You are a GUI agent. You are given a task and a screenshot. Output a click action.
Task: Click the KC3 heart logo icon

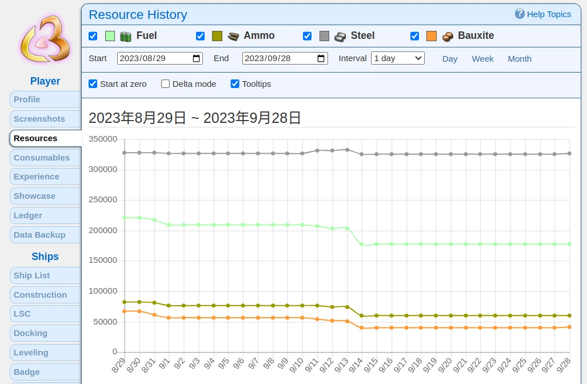pyautogui.click(x=45, y=39)
